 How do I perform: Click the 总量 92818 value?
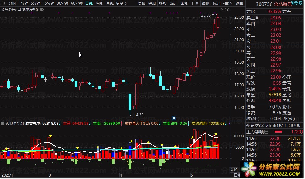click(x=275, y=95)
